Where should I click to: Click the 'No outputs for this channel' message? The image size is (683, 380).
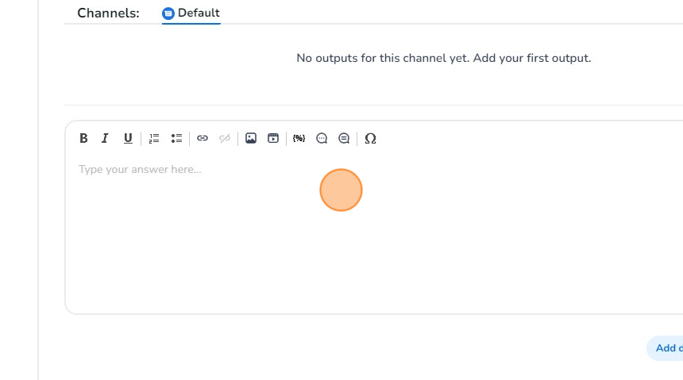[x=443, y=58]
